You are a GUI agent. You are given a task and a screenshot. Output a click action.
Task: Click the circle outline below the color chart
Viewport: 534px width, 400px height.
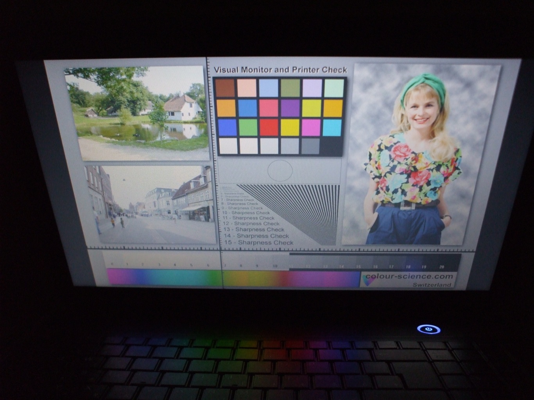(x=280, y=171)
